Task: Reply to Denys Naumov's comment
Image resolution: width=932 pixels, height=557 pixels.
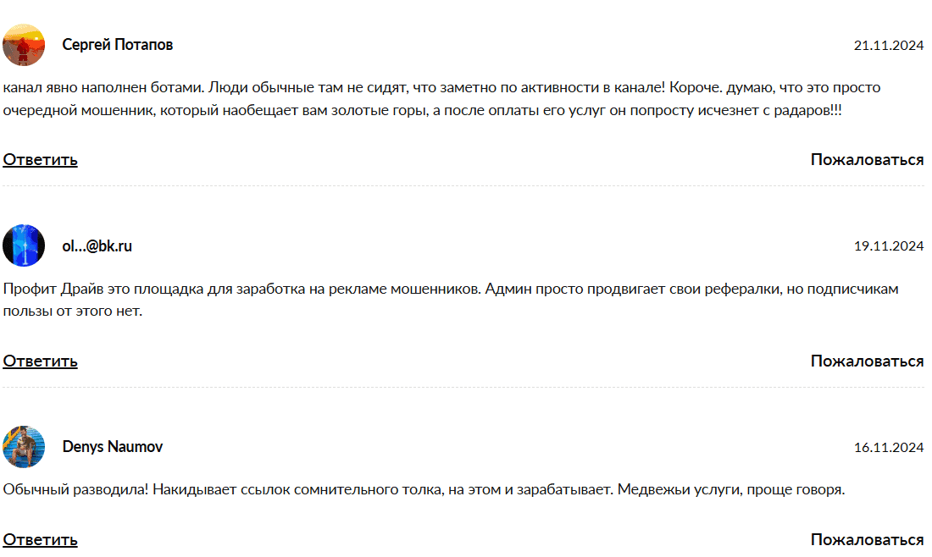Action: [40, 539]
